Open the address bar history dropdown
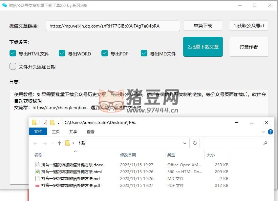Viewport: 278px width, 201px height. pos(184,143)
